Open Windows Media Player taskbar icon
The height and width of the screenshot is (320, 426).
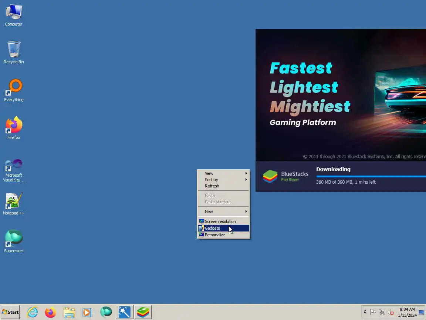pos(87,312)
